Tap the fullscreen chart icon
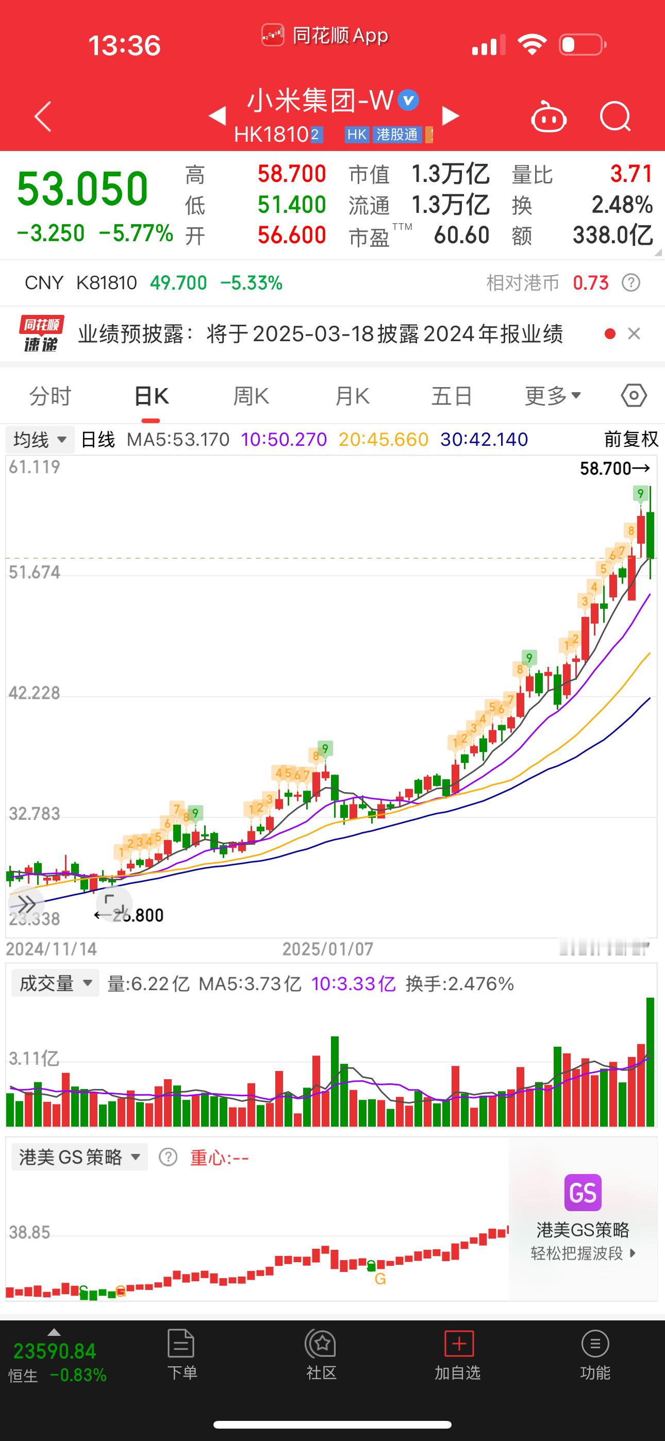This screenshot has height=1441, width=665. pos(114,903)
